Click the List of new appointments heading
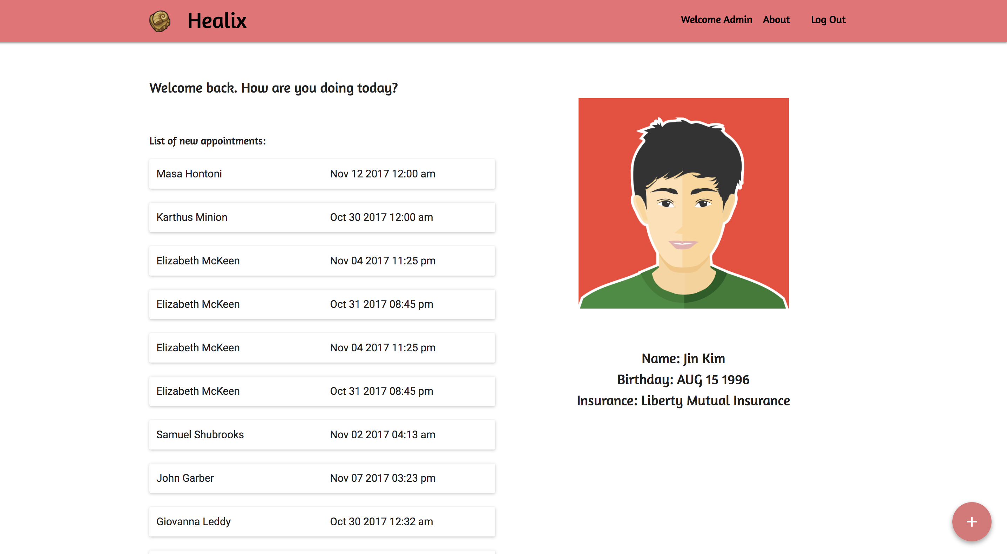This screenshot has height=554, width=1007. point(207,141)
